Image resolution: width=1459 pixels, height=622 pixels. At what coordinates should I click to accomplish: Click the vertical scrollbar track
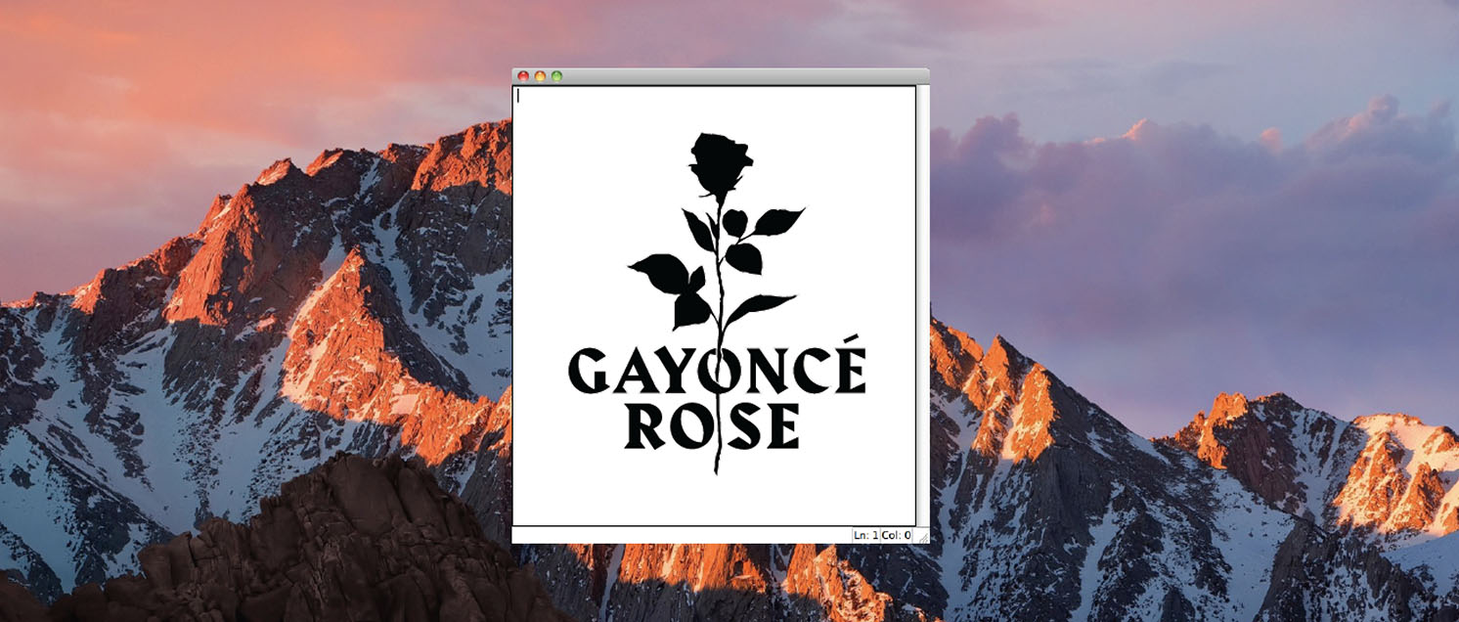click(x=922, y=305)
